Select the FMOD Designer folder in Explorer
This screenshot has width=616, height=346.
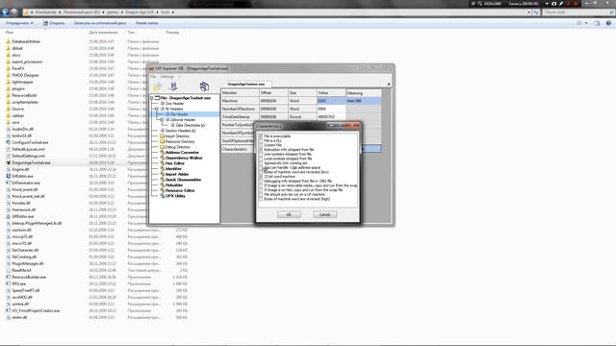pos(25,75)
